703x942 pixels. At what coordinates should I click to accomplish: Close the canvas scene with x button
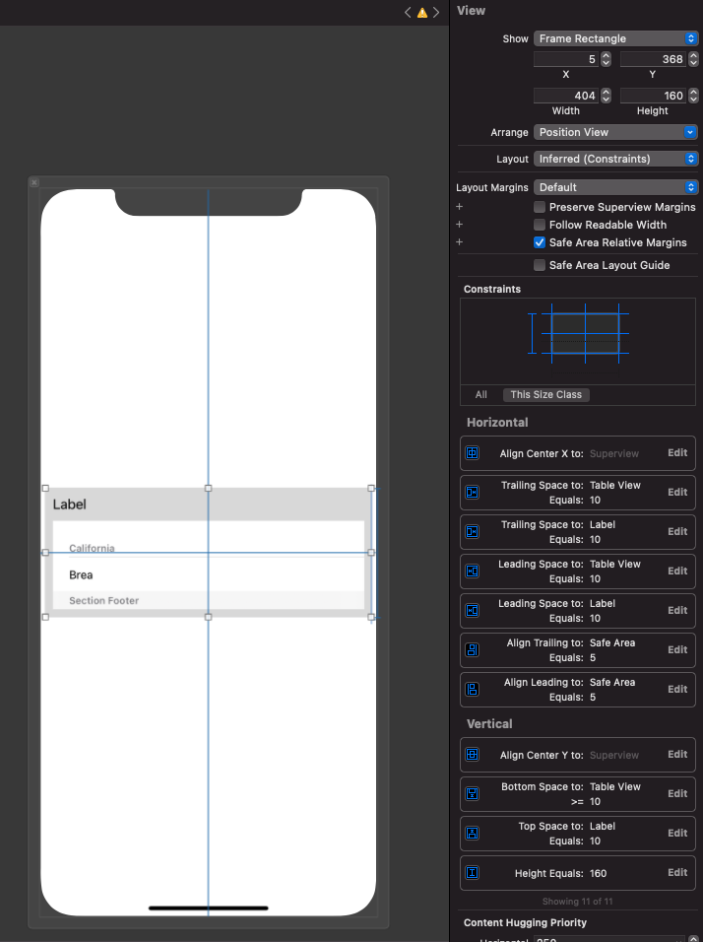pos(34,182)
